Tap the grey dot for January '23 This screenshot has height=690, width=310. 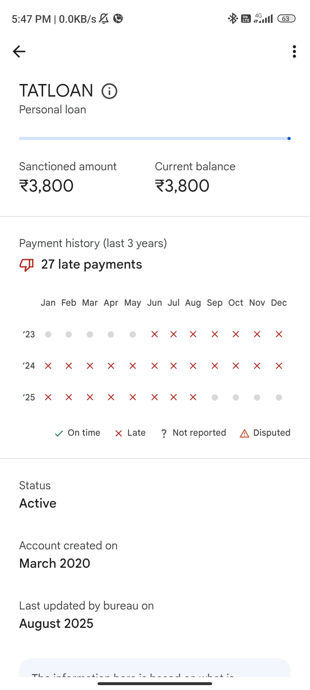[x=48, y=334]
